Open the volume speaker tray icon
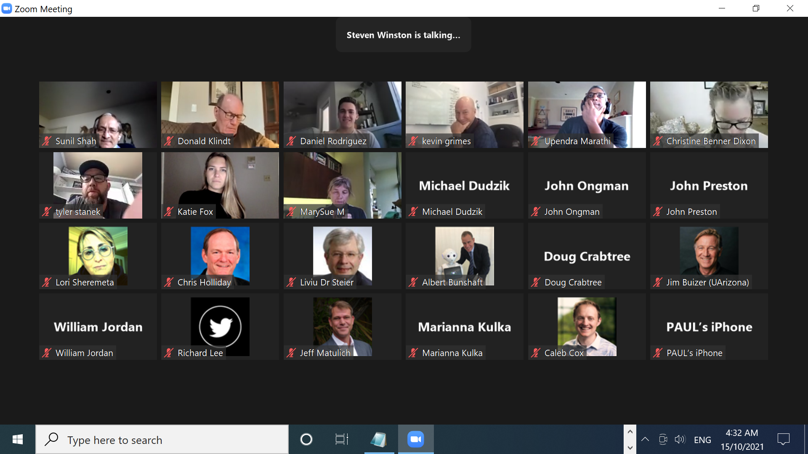Screen dimensions: 808x454 pos(680,440)
